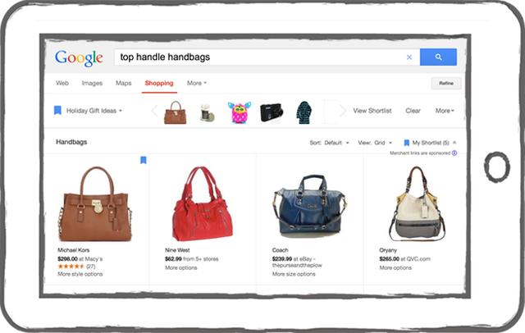The height and width of the screenshot is (333, 525).
Task: Clear the search query with the X icon
Action: [x=409, y=57]
